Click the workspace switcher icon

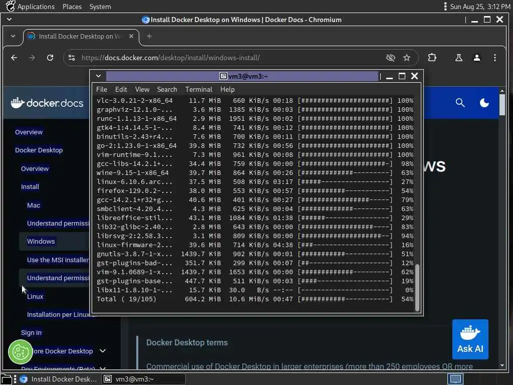pyautogui.click(x=455, y=379)
